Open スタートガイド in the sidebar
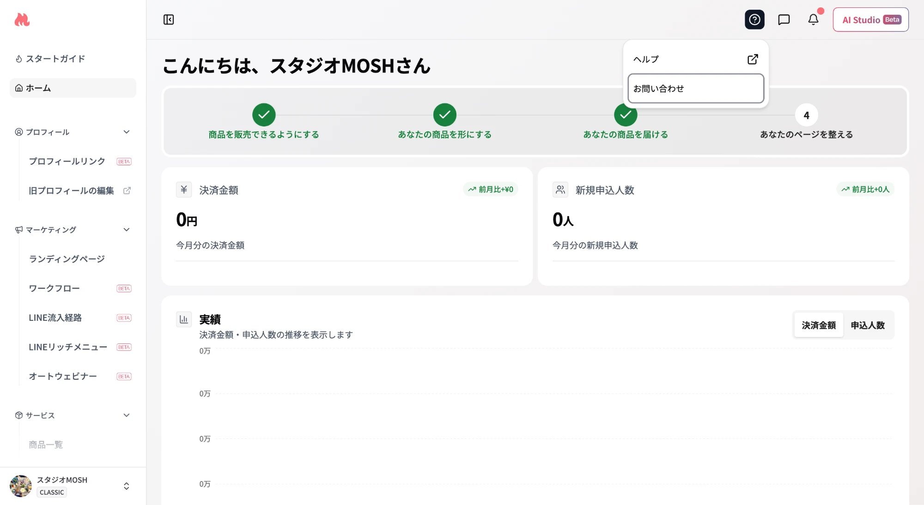924x505 pixels. coord(73,59)
